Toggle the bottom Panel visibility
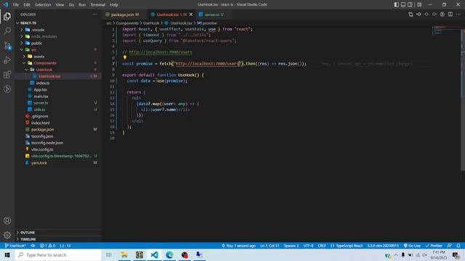 (x=403, y=4)
